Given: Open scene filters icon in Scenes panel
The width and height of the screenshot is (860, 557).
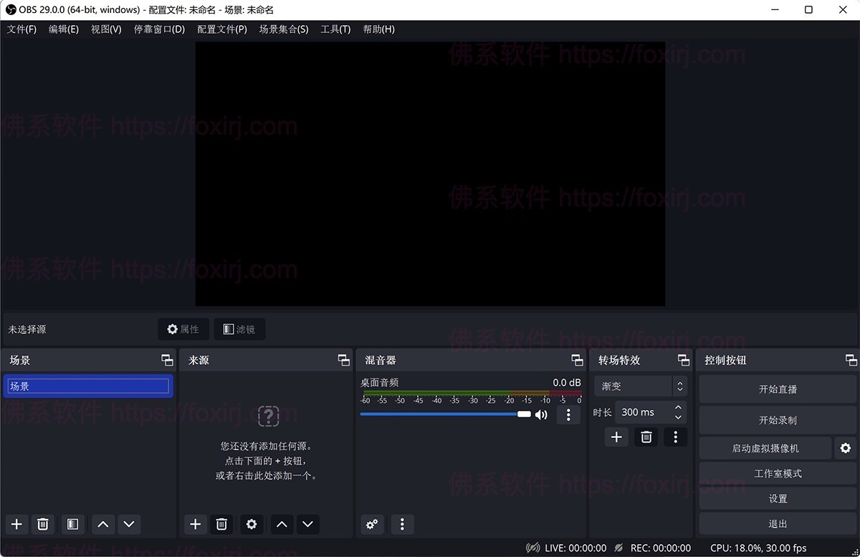Looking at the screenshot, I should pyautogui.click(x=72, y=524).
